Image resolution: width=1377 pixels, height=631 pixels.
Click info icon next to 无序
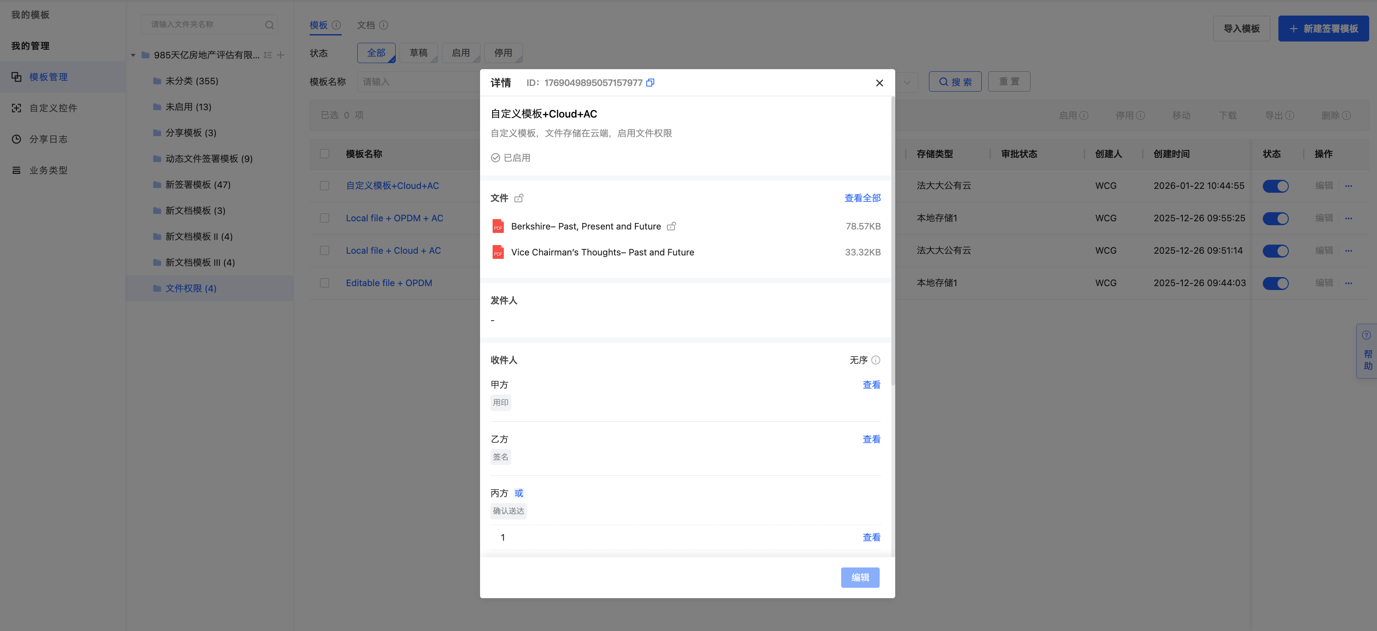(x=876, y=360)
